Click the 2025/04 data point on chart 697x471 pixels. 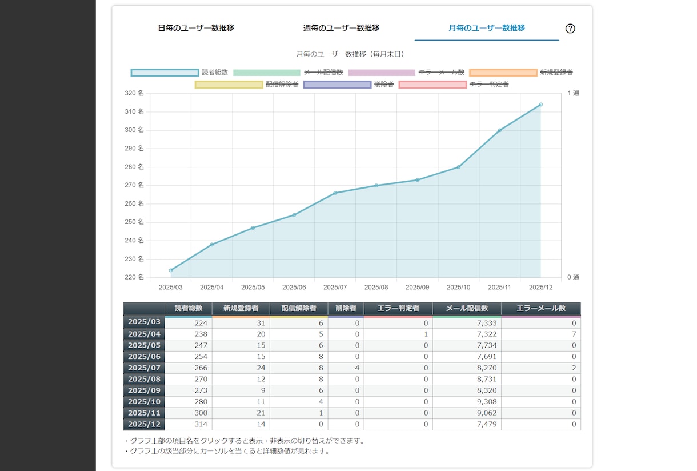click(x=212, y=245)
